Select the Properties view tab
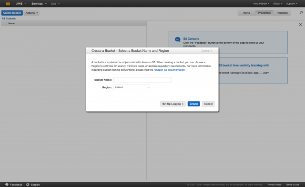This screenshot has width=305, height=187. click(x=264, y=13)
